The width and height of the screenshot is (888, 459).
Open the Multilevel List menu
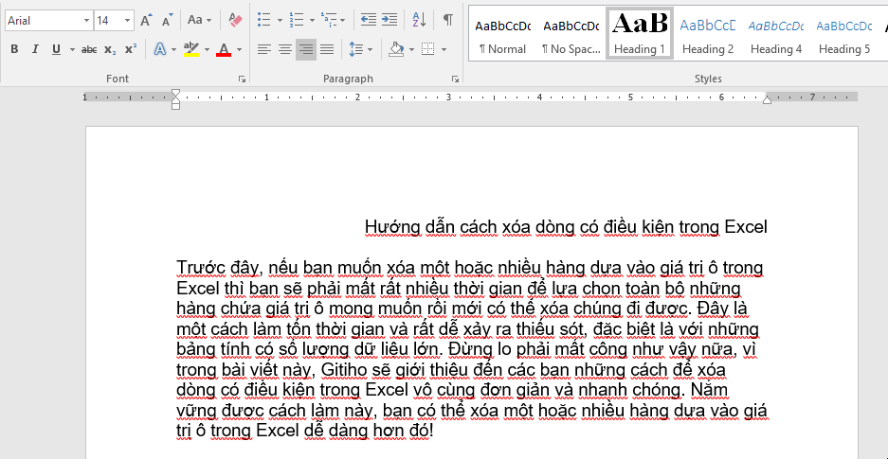(333, 21)
